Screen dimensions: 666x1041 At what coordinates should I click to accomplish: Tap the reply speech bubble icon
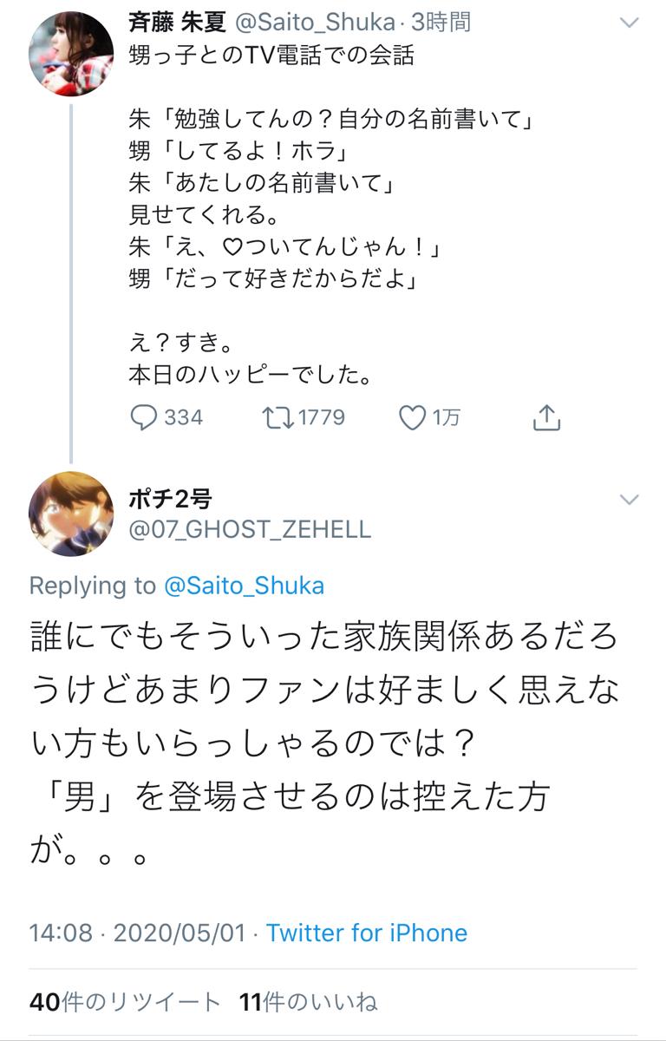point(143,418)
